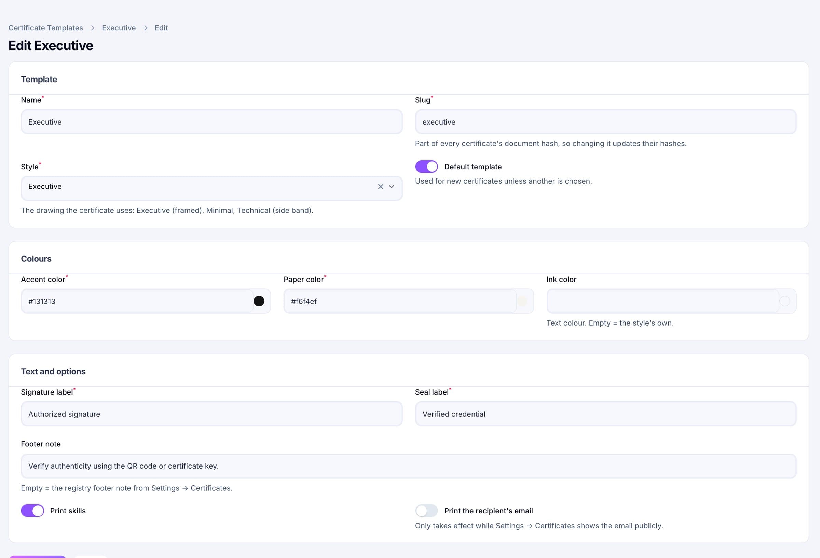Click the 'Text colour. Empty = the style's own.' hint
The height and width of the screenshot is (558, 820).
pos(610,323)
